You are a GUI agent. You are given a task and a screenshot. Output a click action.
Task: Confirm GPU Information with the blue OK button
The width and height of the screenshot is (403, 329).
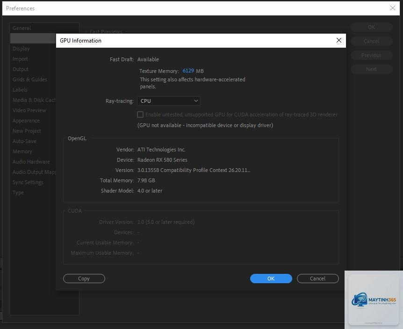pos(271,279)
